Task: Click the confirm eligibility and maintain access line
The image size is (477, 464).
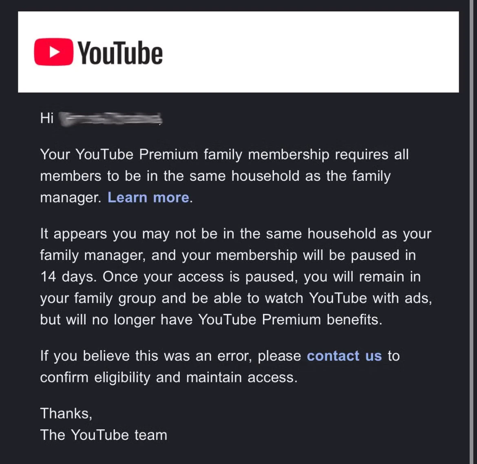Action: click(x=168, y=378)
